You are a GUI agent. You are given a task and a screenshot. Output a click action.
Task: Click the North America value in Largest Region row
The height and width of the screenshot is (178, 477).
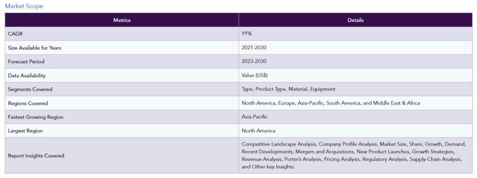pyautogui.click(x=259, y=131)
